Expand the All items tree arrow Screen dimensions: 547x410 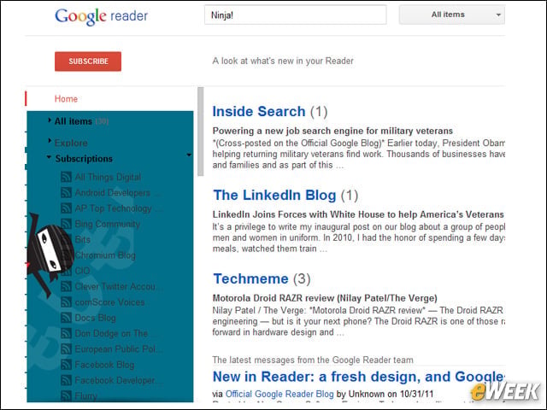click(50, 120)
